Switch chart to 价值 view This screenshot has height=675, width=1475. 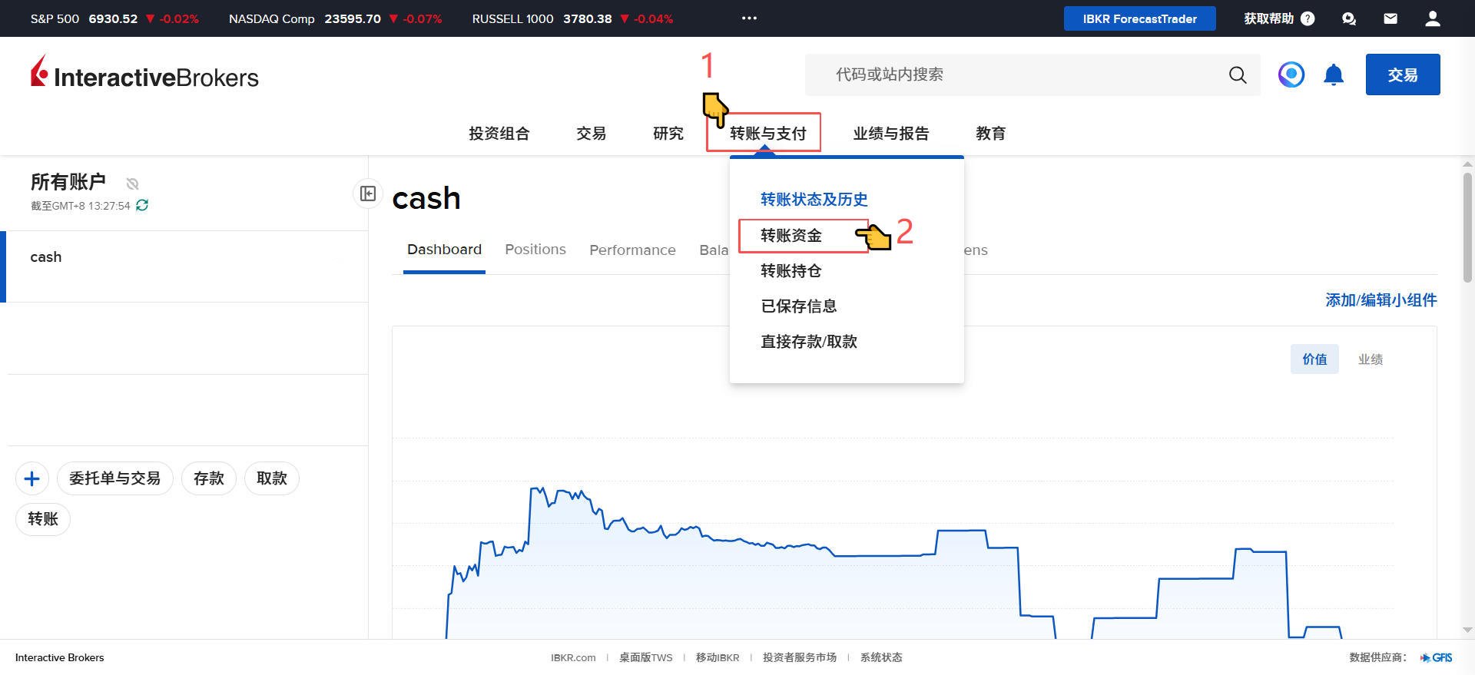coord(1314,359)
